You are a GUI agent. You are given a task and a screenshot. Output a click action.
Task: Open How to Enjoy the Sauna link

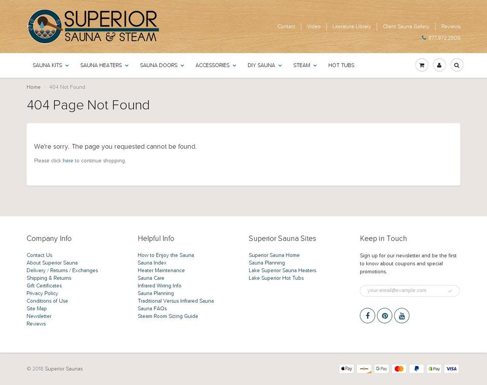pos(166,255)
